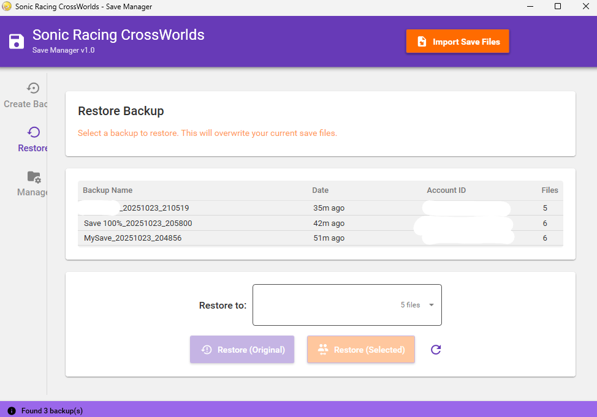This screenshot has height=417, width=597.
Task: Click the info icon in status bar
Action: [11, 411]
